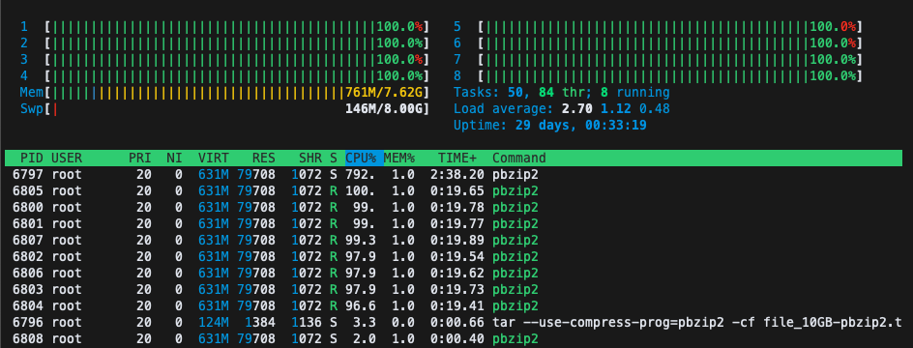Viewport: 913px width, 348px height.
Task: Click the 99.3 CPU% value
Action: click(x=360, y=240)
